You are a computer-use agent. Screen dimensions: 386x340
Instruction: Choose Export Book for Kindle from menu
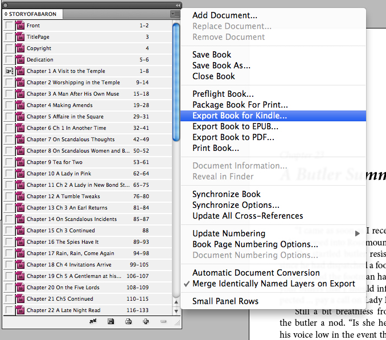pyautogui.click(x=240, y=116)
